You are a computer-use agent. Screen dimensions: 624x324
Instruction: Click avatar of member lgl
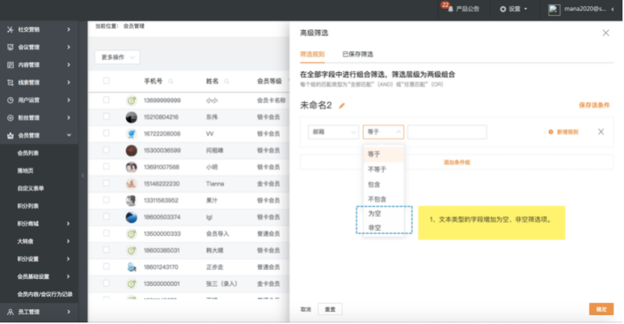(x=131, y=217)
